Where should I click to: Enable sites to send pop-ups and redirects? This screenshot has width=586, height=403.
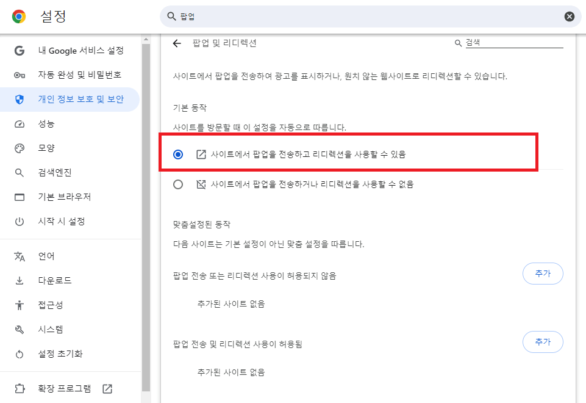[x=178, y=154]
